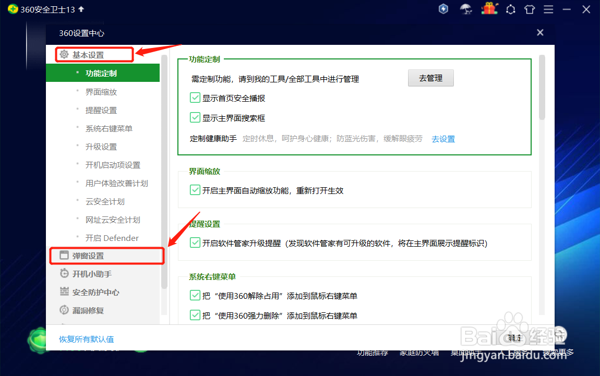Select 开启 Defender in sidebar

coord(112,238)
